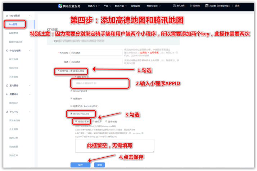
Task: Click the user avatar next to codepeep
Action: pyautogui.click(x=207, y=6)
